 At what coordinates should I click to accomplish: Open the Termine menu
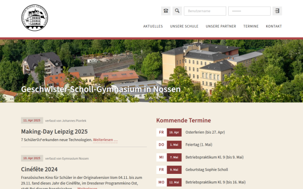(x=251, y=26)
